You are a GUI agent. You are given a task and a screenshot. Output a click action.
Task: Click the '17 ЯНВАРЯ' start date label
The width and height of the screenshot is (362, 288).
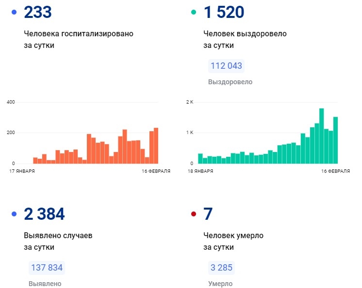click(21, 171)
